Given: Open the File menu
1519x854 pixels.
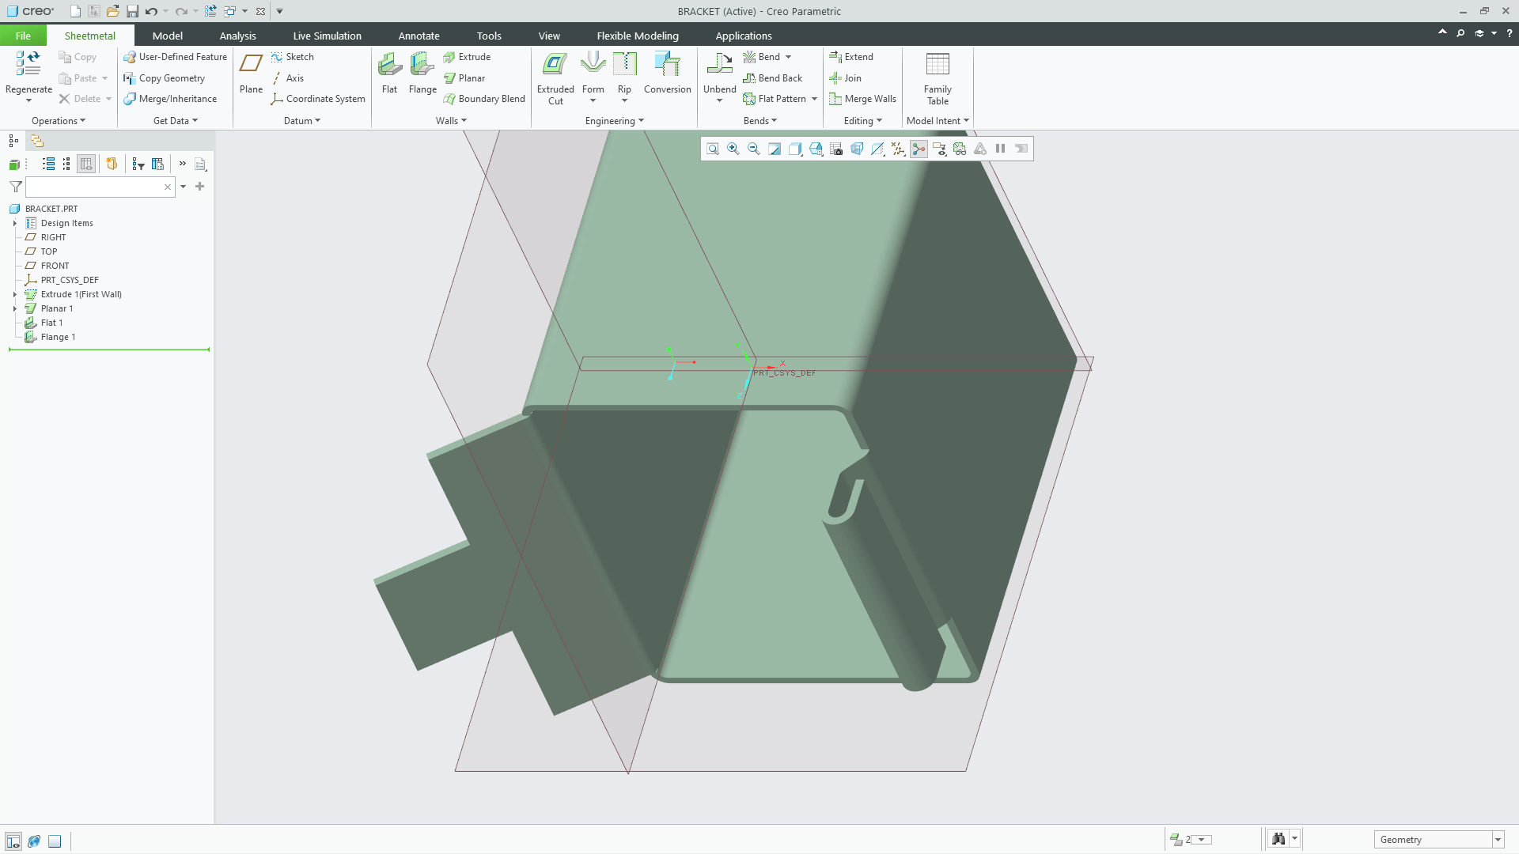Looking at the screenshot, I should [23, 36].
